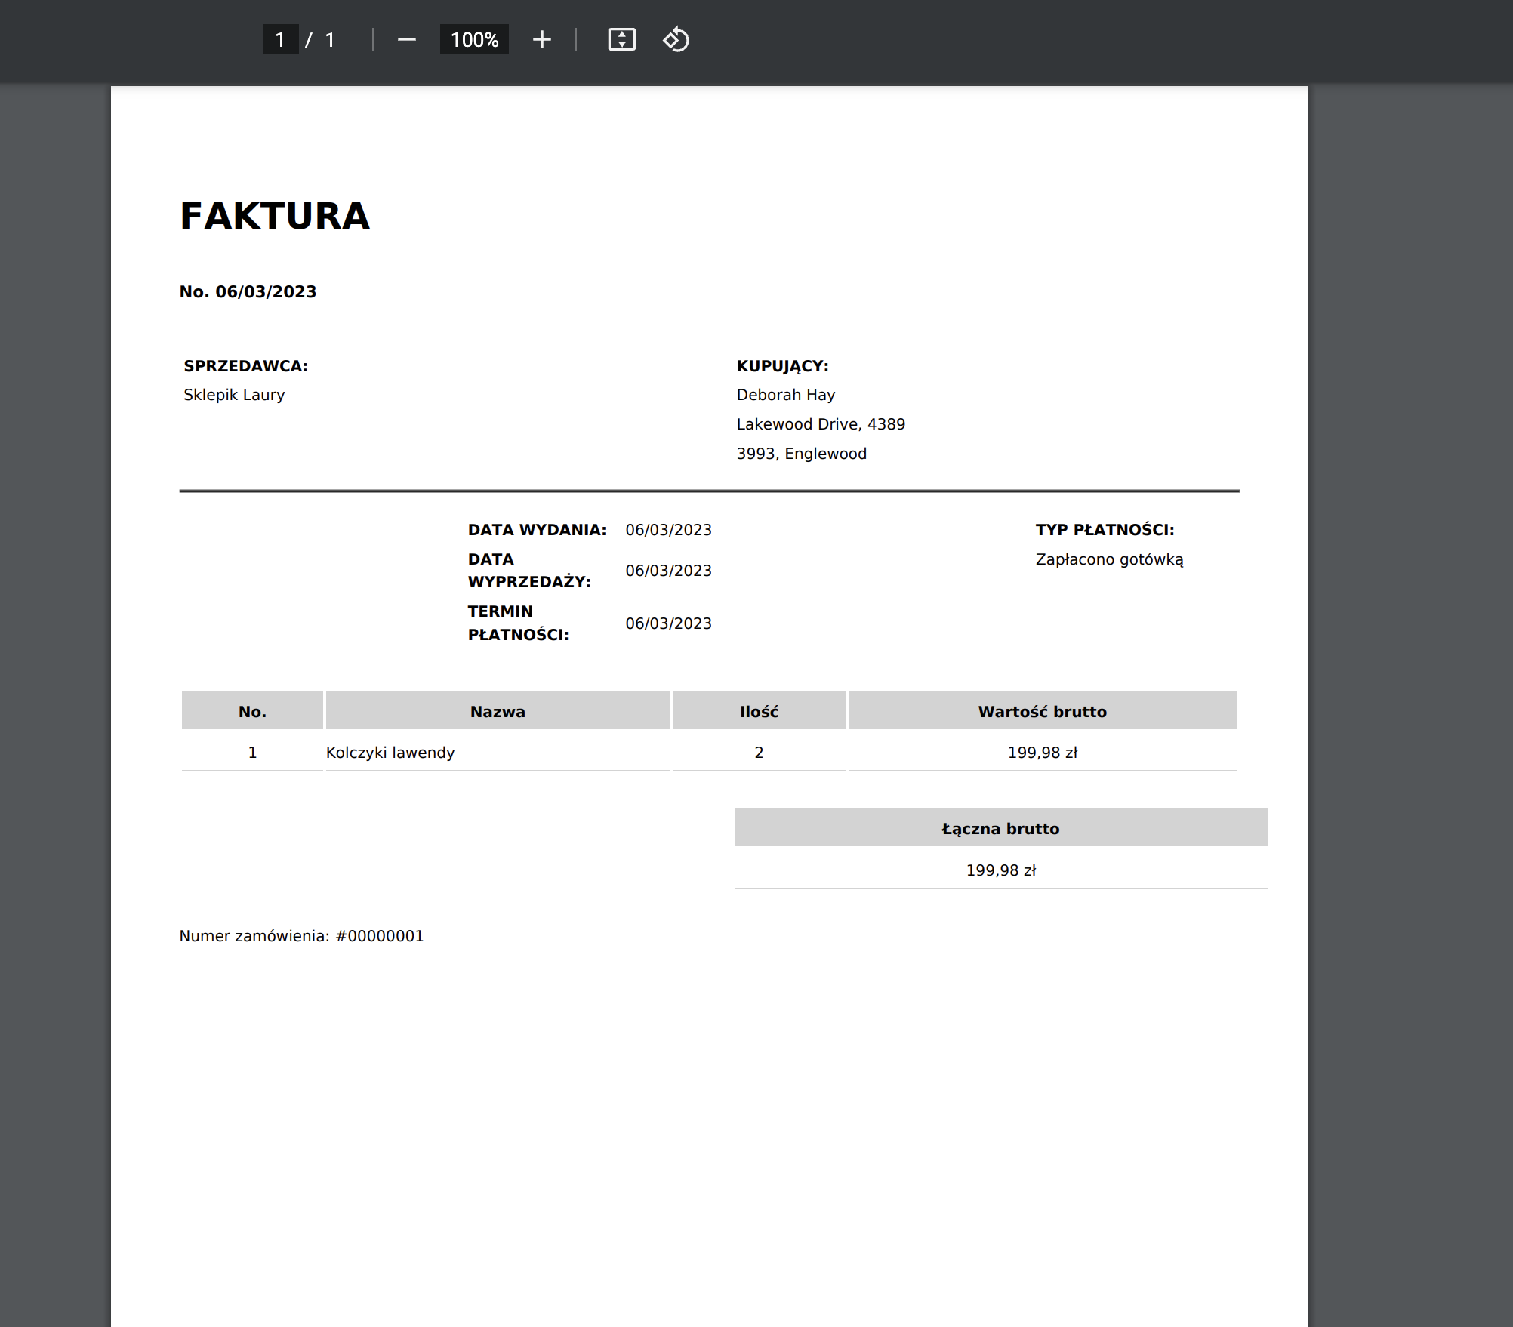Click the Łączna brutto total header

1000,828
